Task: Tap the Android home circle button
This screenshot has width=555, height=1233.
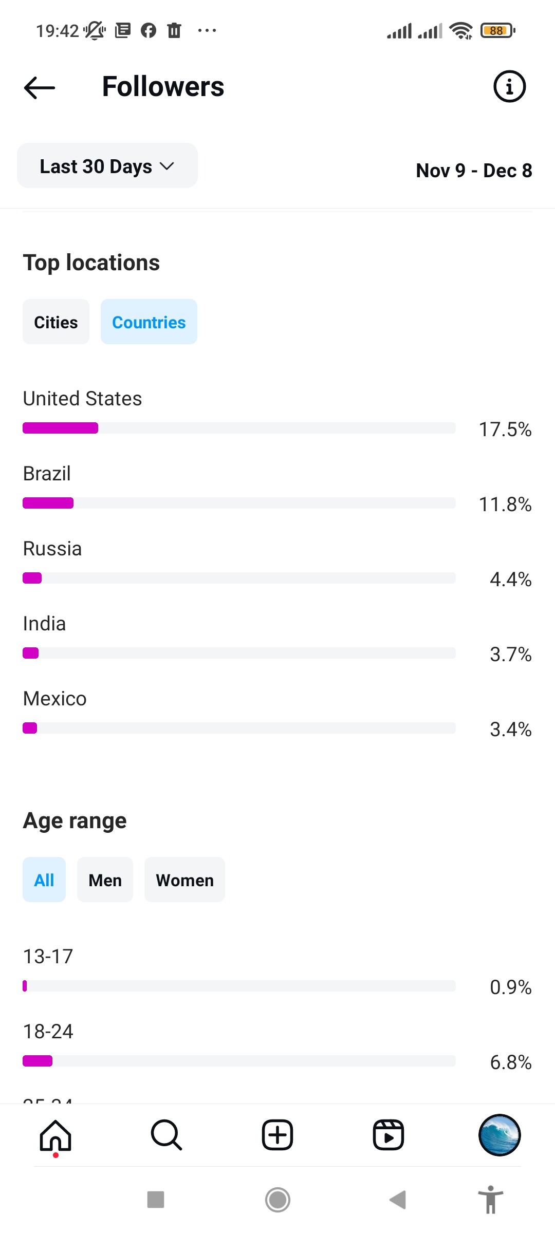Action: coord(277,1200)
